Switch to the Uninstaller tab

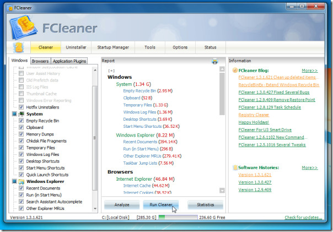coord(76,47)
